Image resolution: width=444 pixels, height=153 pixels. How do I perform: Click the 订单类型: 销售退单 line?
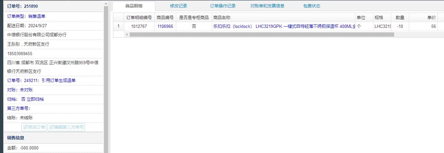26,16
